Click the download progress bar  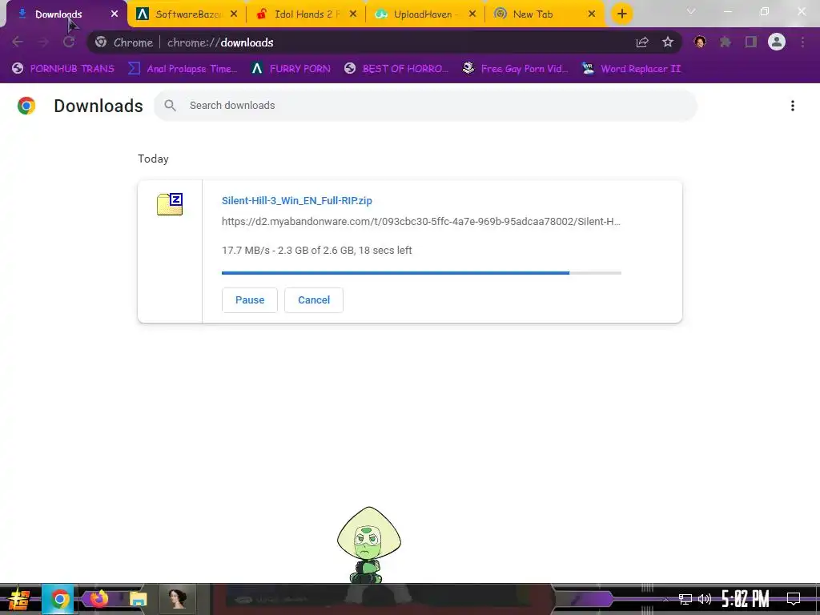click(421, 273)
